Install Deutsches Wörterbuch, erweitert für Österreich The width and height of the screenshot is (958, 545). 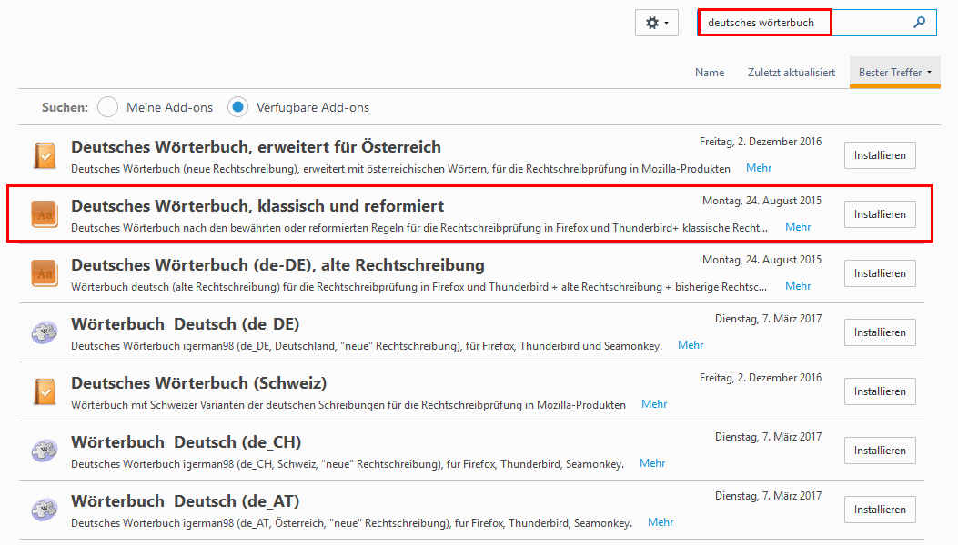coord(880,155)
